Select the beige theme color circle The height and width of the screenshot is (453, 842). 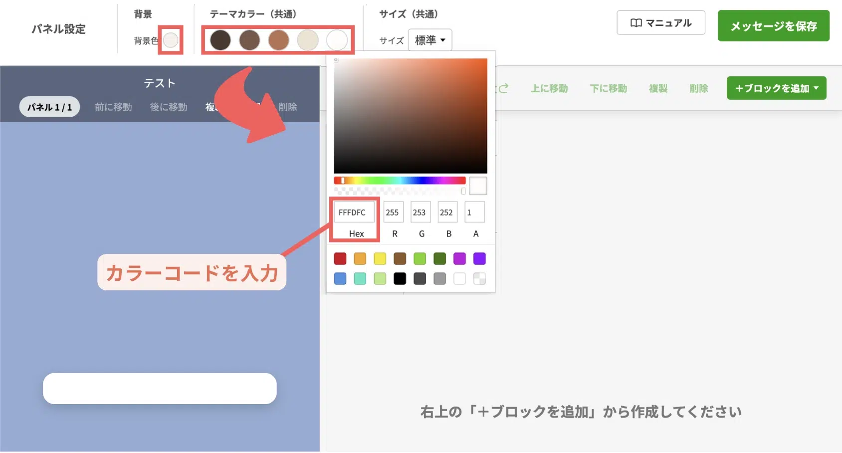[308, 40]
